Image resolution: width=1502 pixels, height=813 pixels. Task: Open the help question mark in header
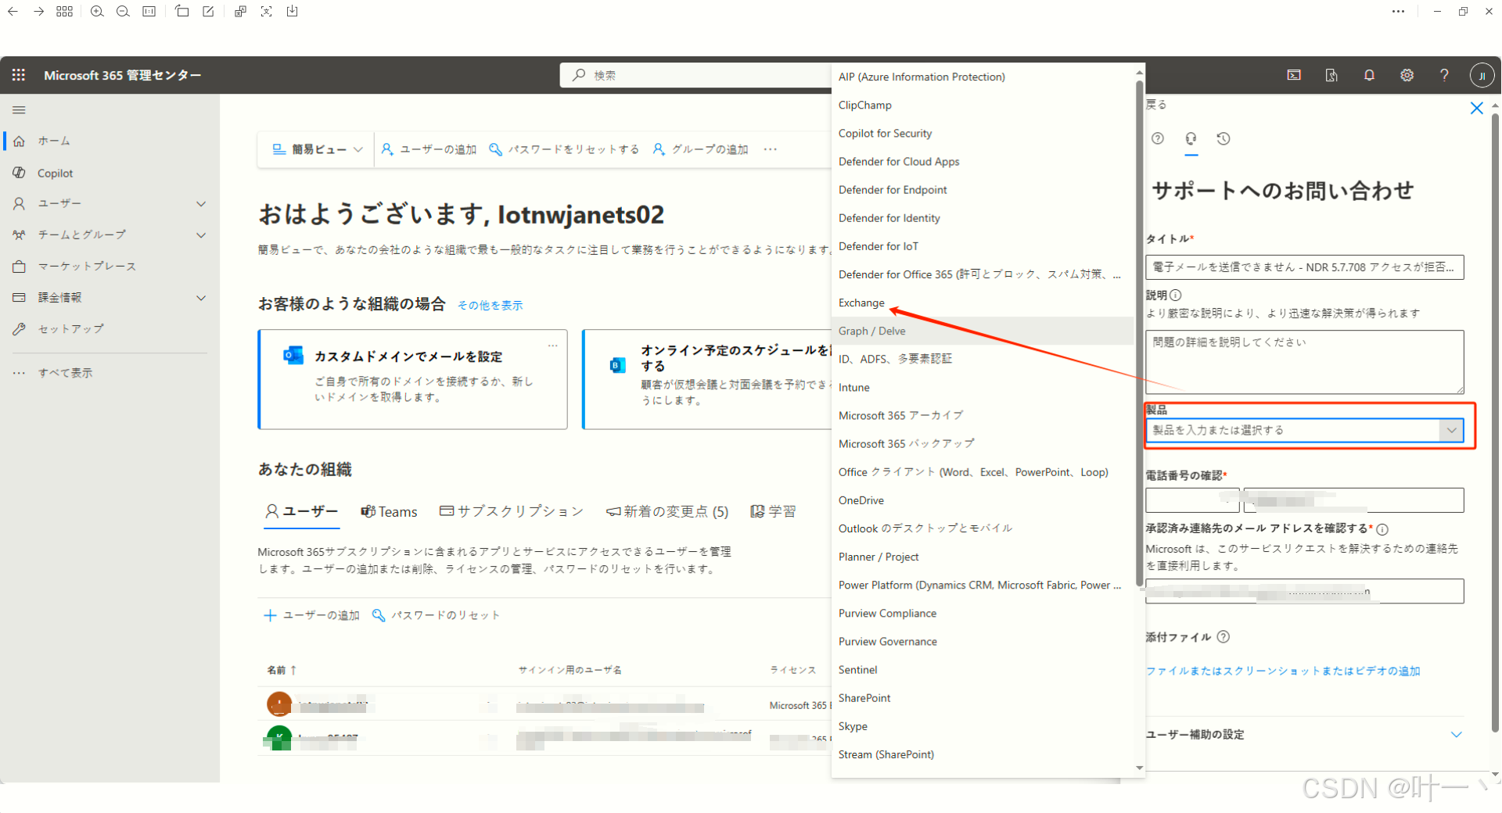point(1444,75)
